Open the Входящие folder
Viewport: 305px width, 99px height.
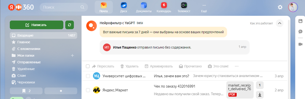tap(43, 35)
